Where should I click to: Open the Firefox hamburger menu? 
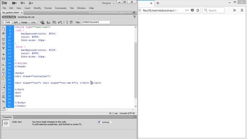pos(242,10)
